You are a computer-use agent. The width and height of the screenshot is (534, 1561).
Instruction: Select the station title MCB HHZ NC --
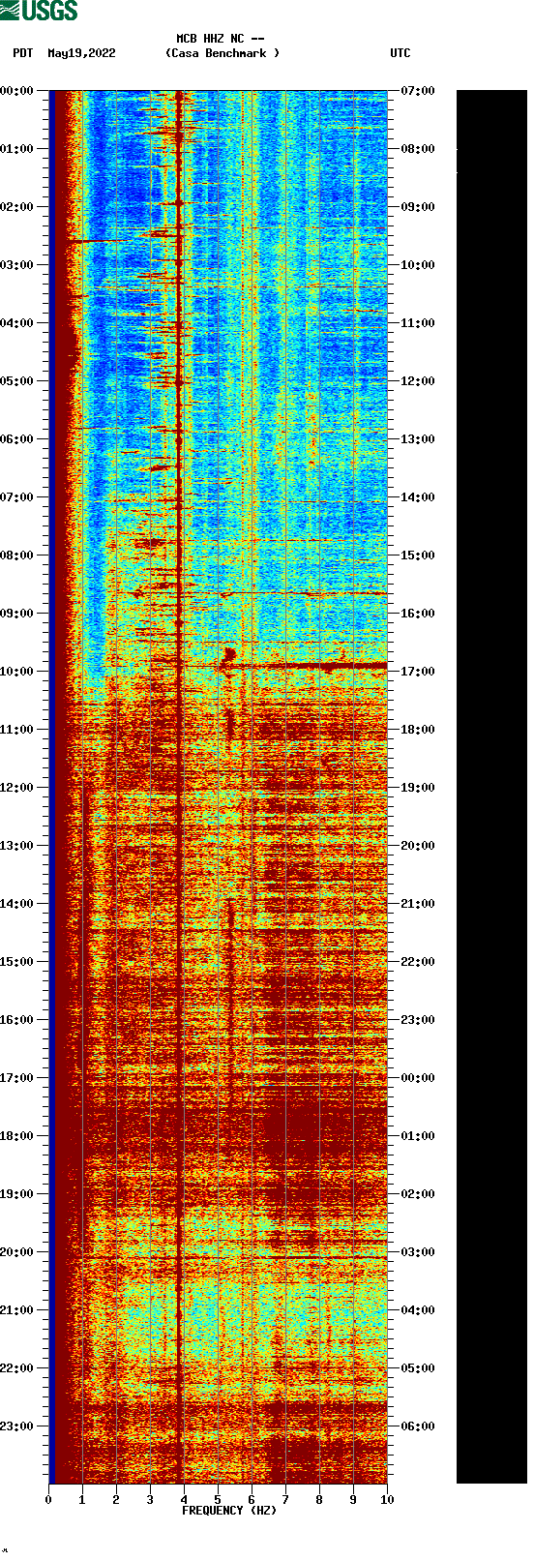point(221,39)
